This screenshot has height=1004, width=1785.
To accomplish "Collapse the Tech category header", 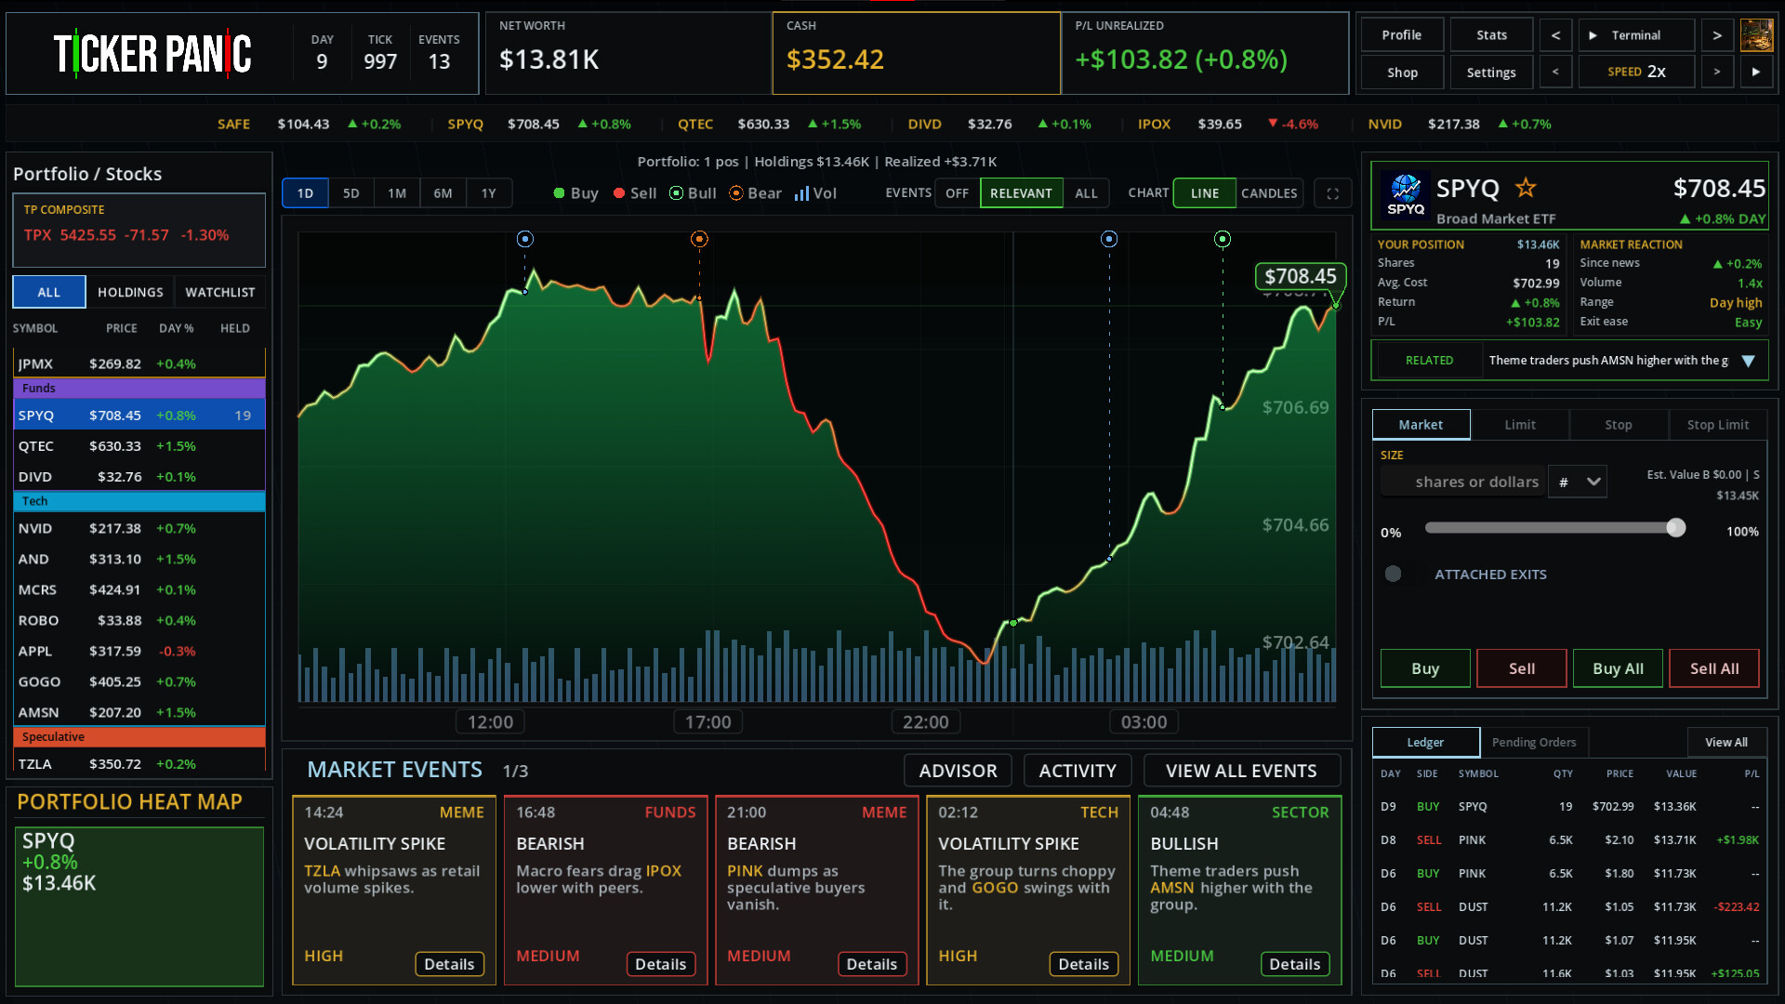I will [x=139, y=501].
